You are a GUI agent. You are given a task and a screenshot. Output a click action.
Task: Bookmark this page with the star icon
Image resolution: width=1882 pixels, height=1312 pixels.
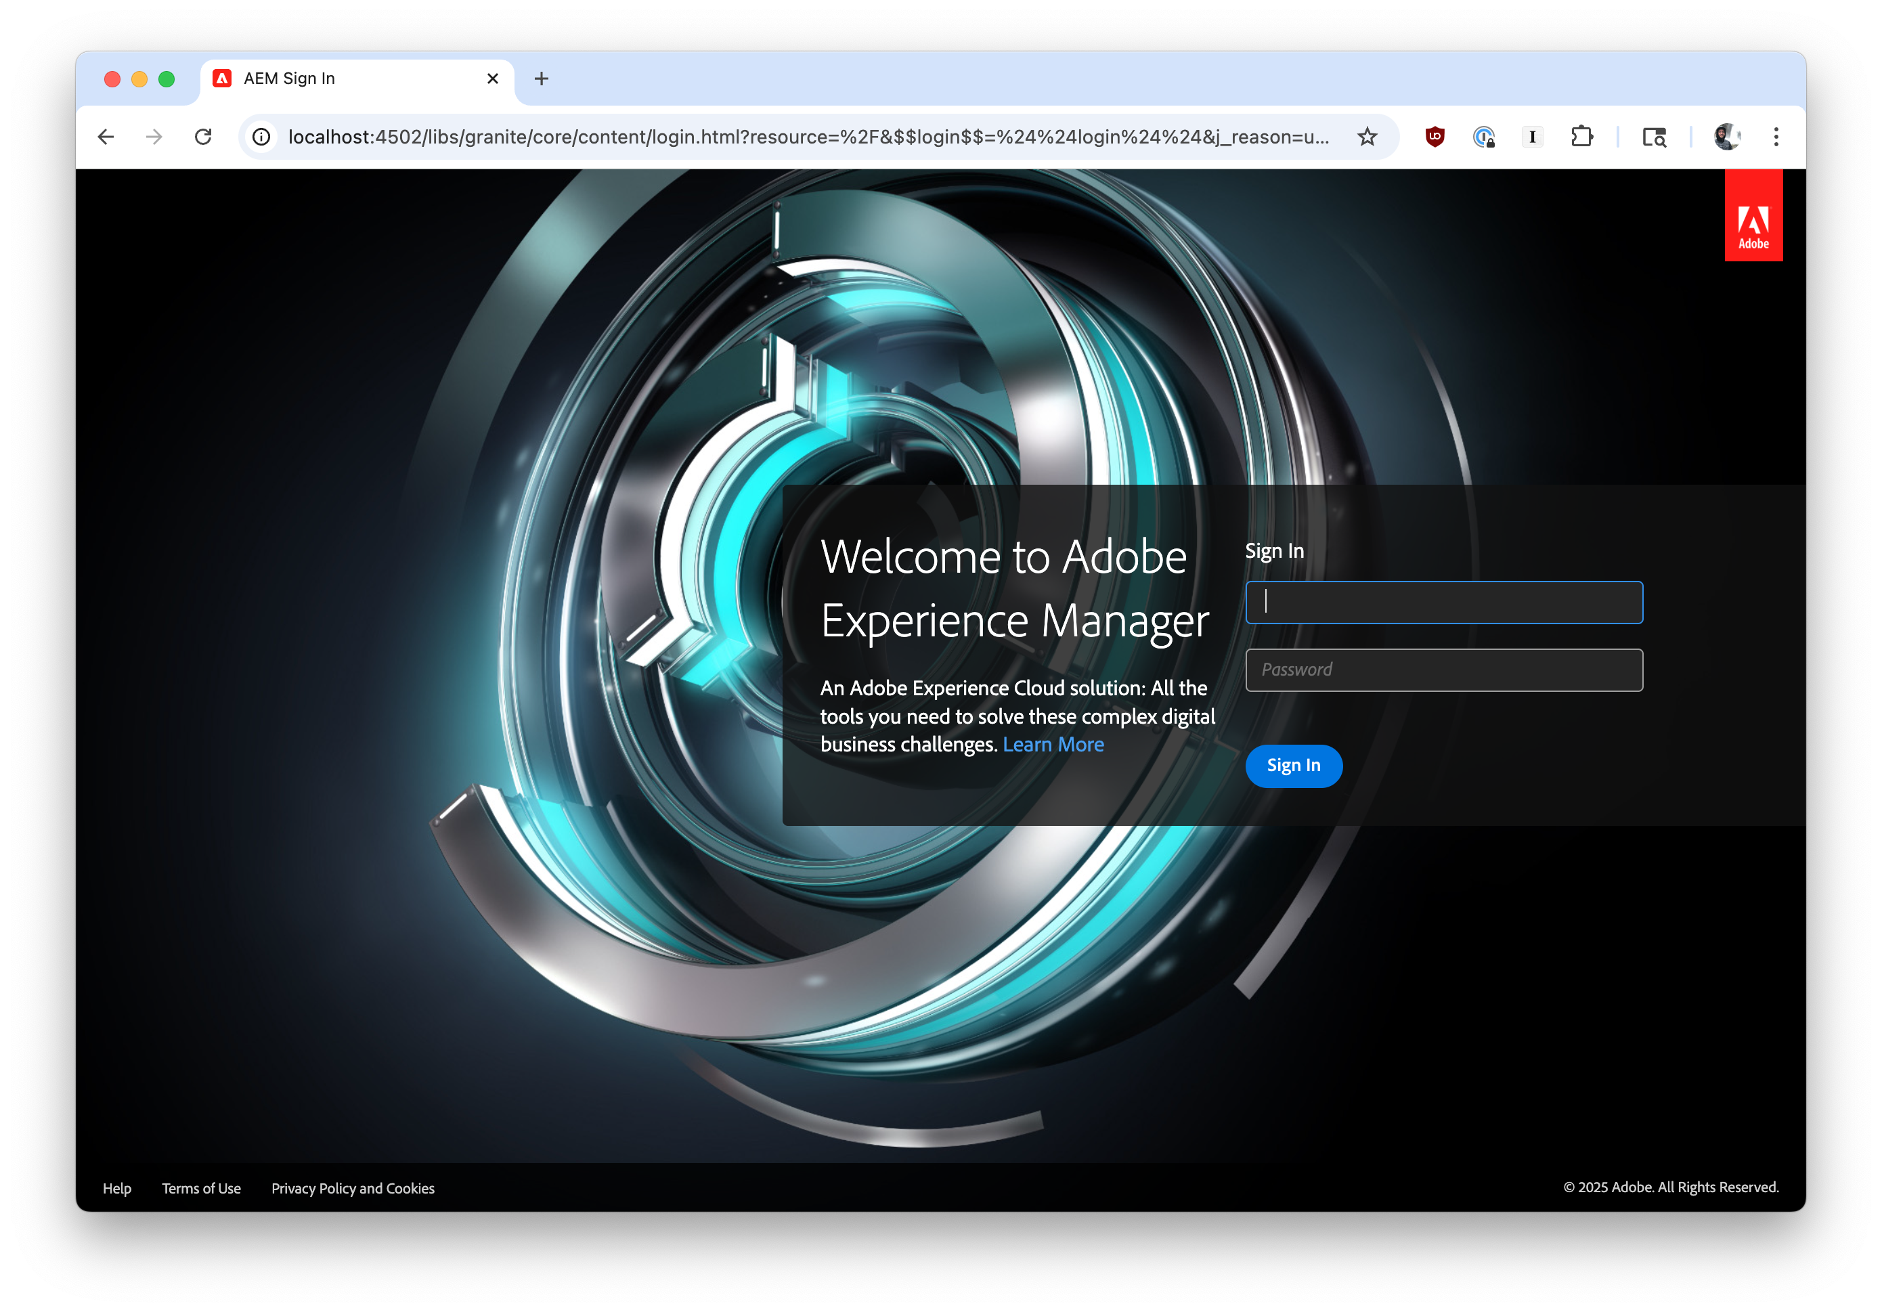(1366, 137)
